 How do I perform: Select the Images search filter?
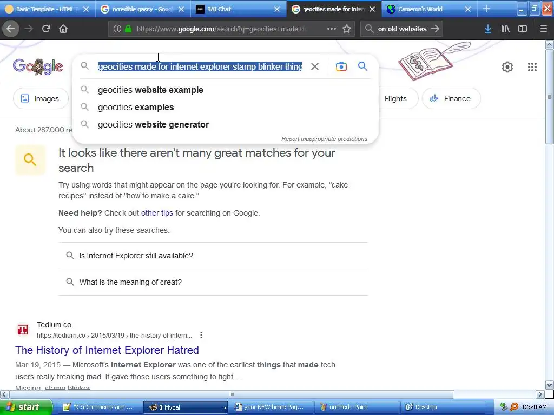coord(41,98)
